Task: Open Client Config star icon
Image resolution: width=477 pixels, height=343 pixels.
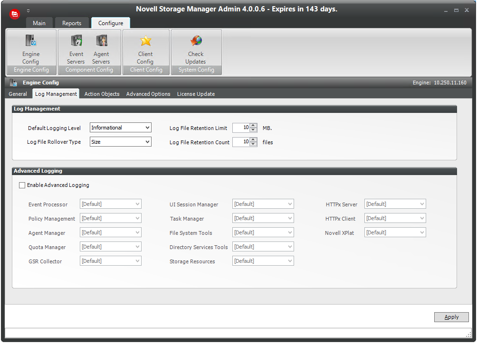Action: (146, 41)
